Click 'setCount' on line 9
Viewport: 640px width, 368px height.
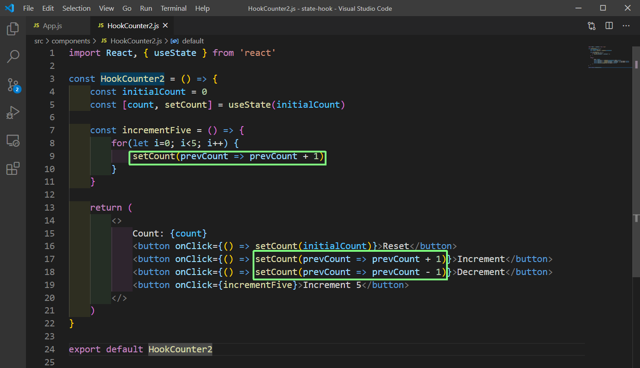click(x=154, y=157)
